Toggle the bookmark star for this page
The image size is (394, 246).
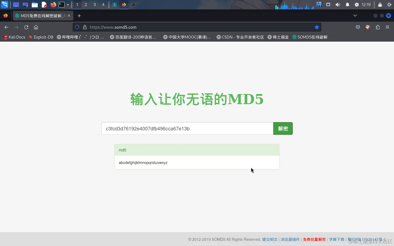(x=317, y=27)
